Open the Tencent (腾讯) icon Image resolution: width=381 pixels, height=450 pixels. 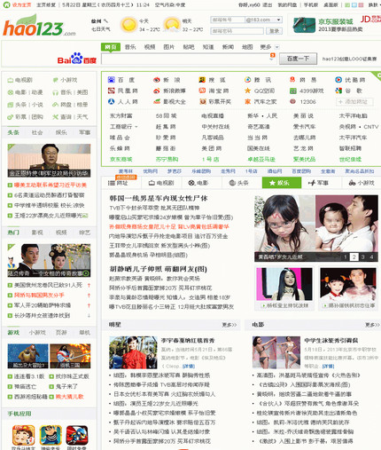tap(247, 80)
